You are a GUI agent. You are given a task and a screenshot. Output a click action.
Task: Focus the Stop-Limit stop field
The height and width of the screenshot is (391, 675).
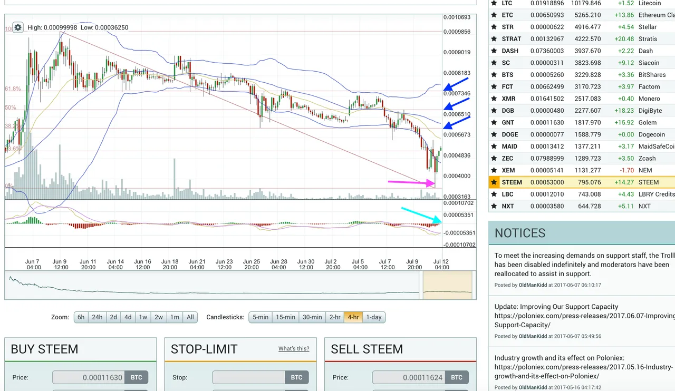[249, 377]
